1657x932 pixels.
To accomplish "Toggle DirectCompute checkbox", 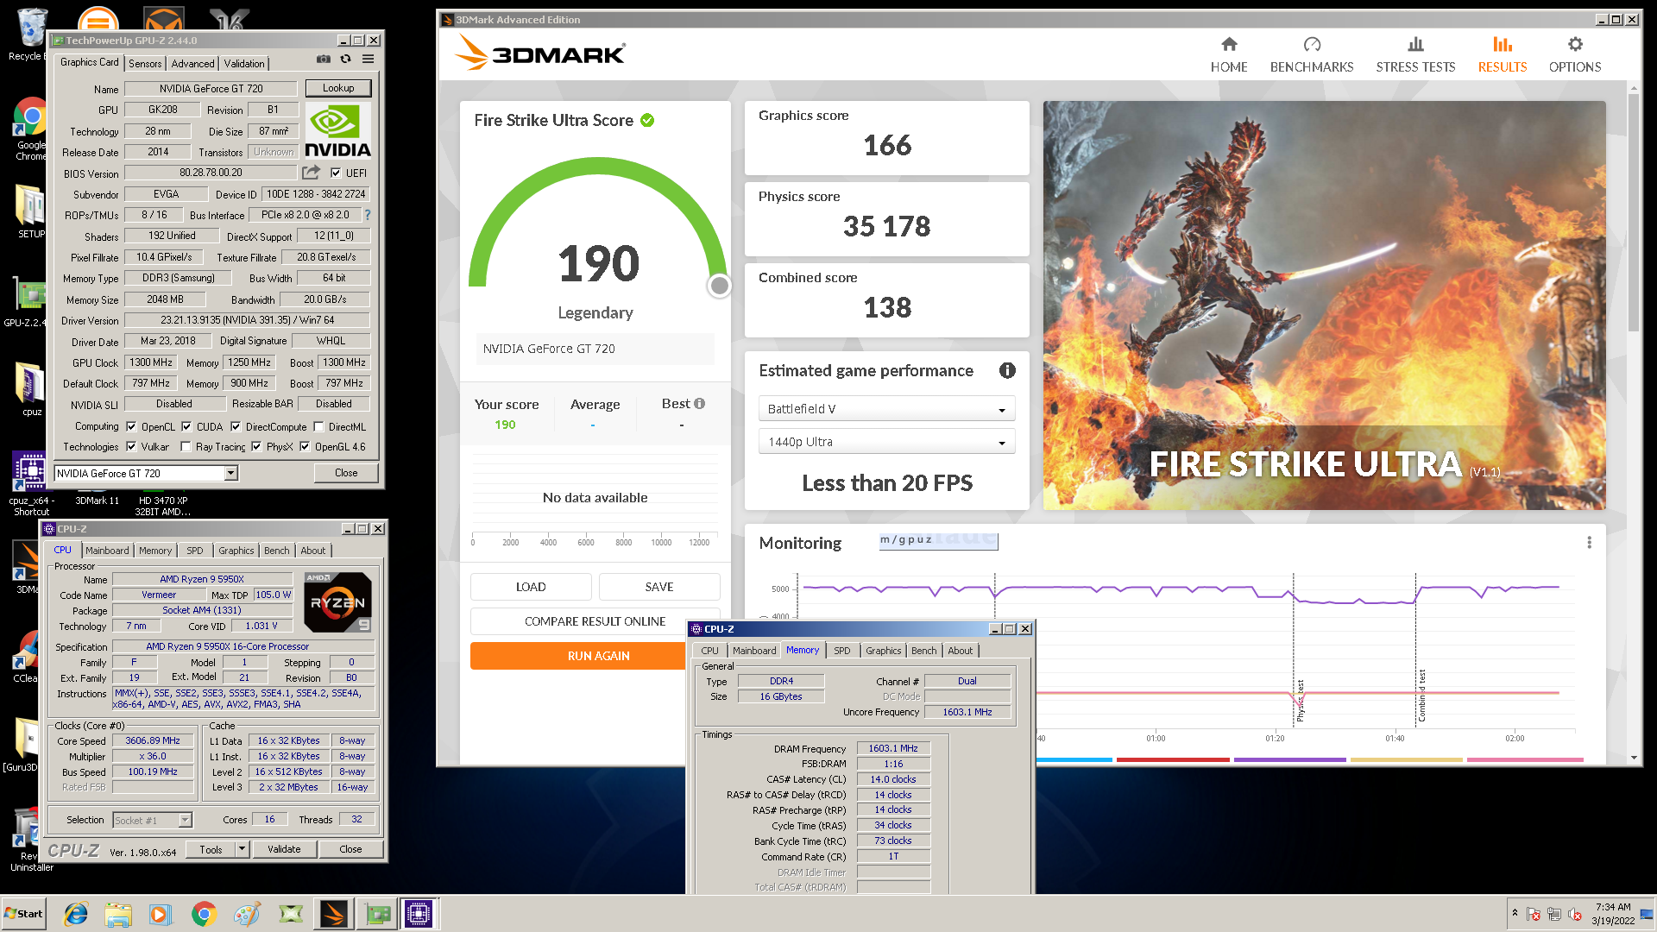I will click(x=236, y=426).
